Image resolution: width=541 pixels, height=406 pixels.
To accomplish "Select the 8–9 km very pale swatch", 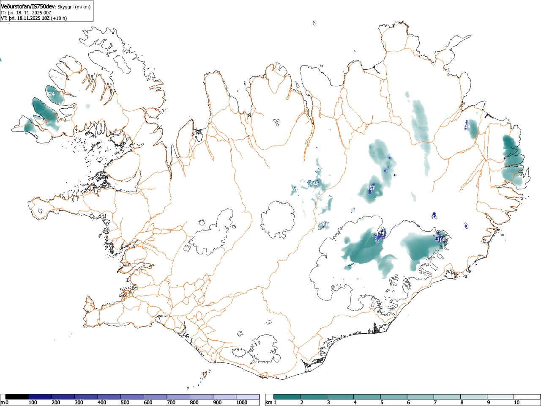I will (x=473, y=397).
